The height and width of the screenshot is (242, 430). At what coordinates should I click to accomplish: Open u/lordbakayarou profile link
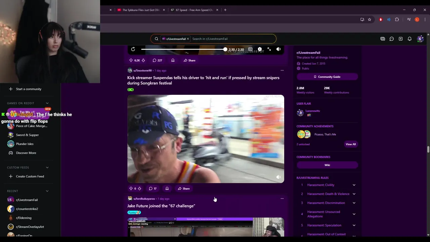pos(144,199)
